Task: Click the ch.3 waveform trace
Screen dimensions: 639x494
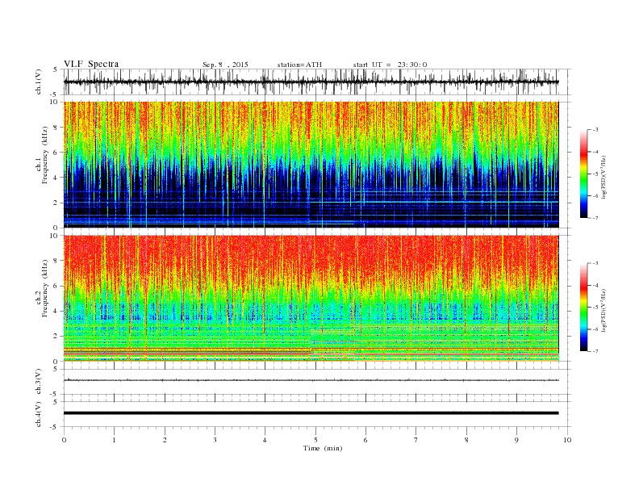Action: (311, 380)
